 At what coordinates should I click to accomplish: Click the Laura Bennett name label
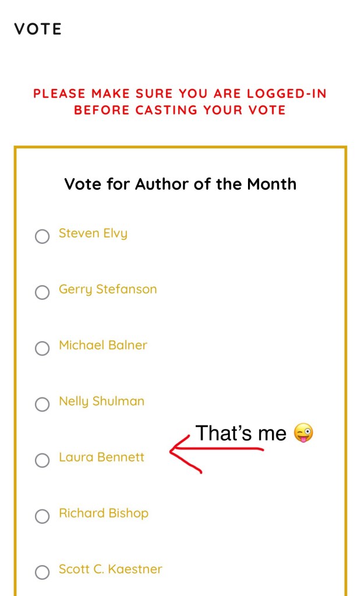pyautogui.click(x=101, y=457)
